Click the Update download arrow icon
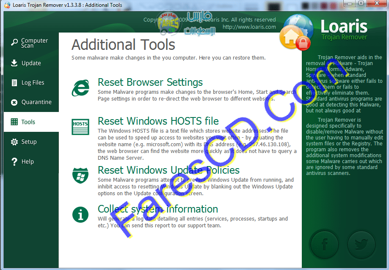Viewport: 389px width, 270px height. (x=14, y=63)
